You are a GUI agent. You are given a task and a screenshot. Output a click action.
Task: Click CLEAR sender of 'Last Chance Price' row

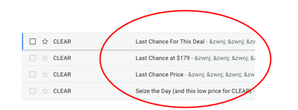click(x=62, y=74)
